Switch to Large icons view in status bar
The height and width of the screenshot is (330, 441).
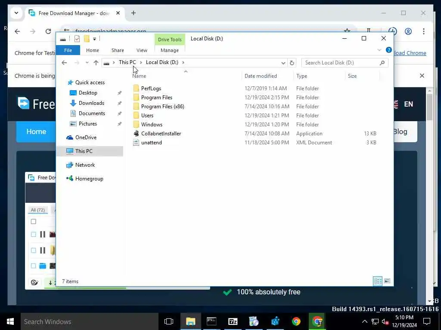tap(387, 281)
